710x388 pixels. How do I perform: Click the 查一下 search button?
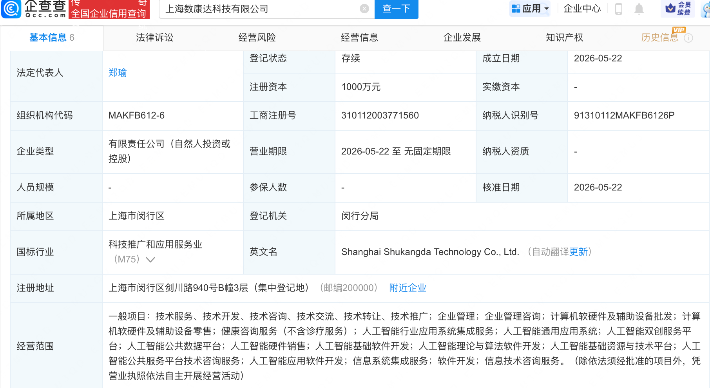click(x=397, y=9)
